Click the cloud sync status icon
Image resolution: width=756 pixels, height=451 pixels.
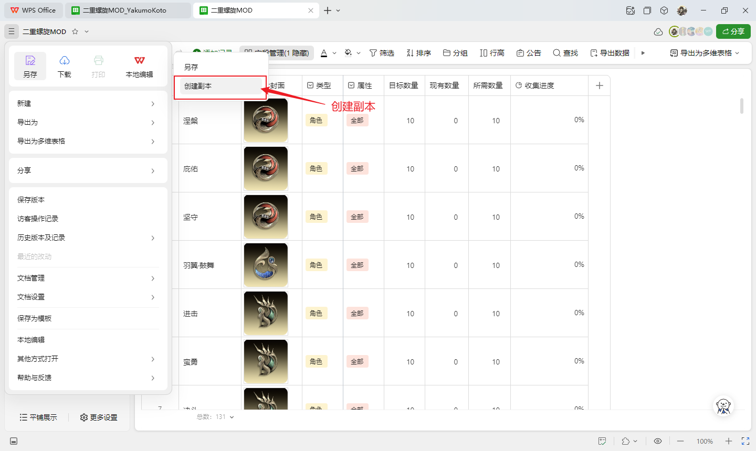coord(658,32)
